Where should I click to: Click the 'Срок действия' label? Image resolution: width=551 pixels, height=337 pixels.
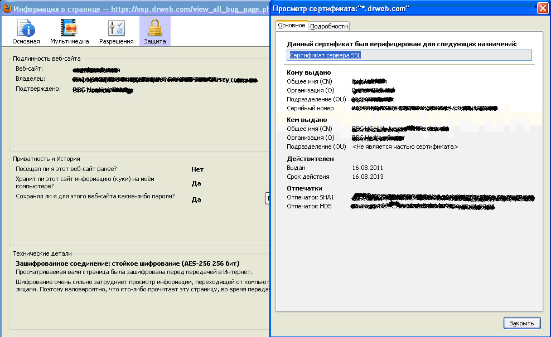click(x=308, y=177)
